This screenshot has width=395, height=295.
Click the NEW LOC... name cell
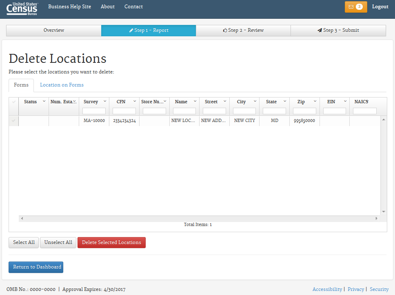[184, 121]
